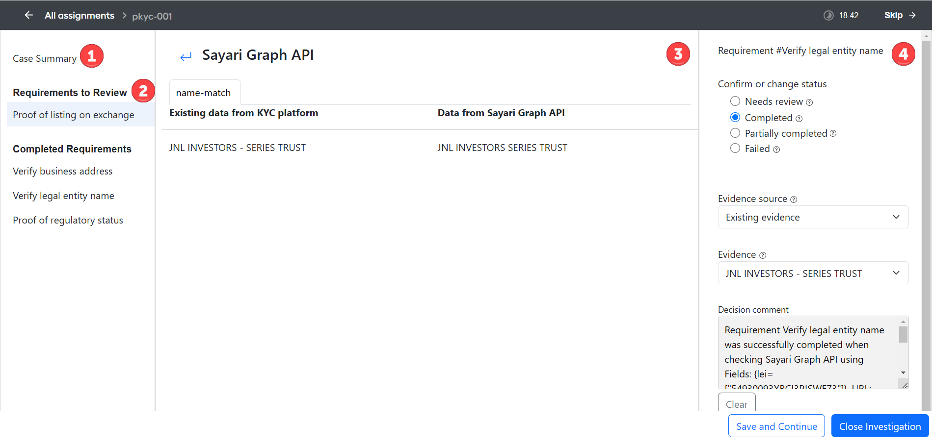Open the JNL INVESTORS - SERIES TRUST evidence dropdown
Viewport: 932px width, 447px height.
click(x=813, y=273)
